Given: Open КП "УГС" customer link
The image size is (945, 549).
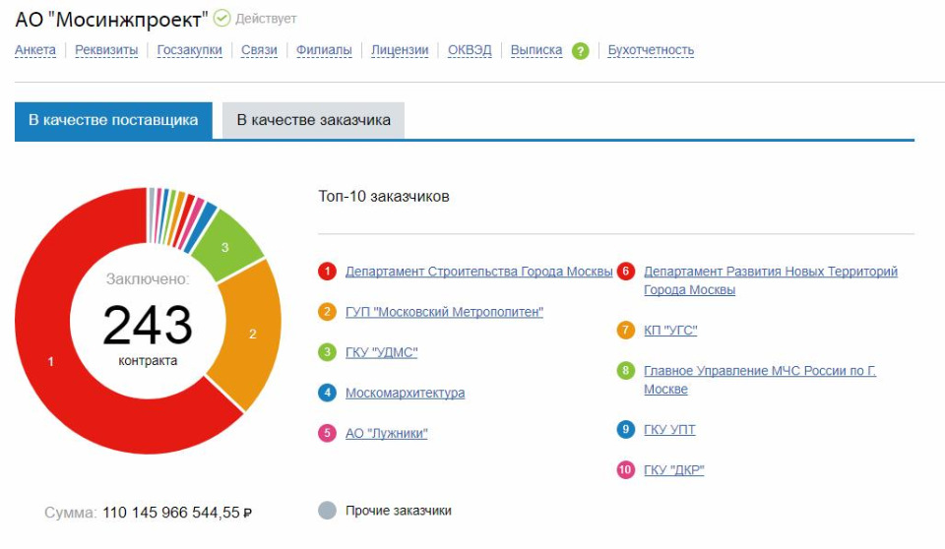Looking at the screenshot, I should click(x=670, y=331).
